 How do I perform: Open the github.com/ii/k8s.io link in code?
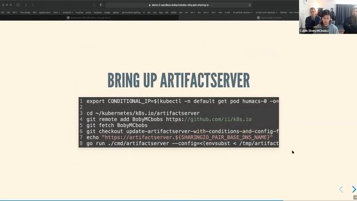point(218,119)
